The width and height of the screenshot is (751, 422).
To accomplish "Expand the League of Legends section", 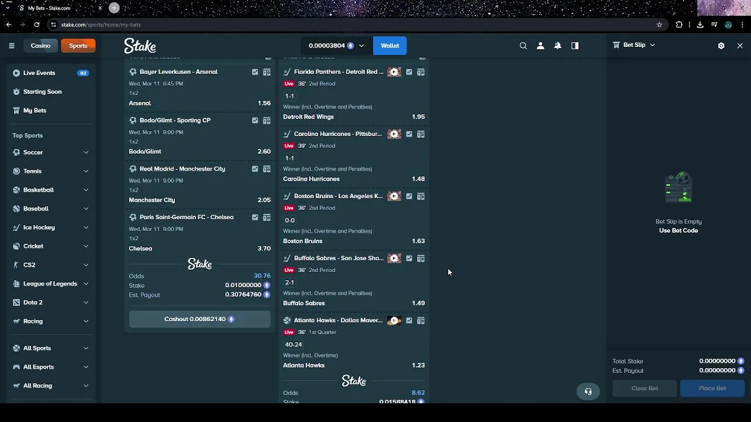I will [x=86, y=284].
